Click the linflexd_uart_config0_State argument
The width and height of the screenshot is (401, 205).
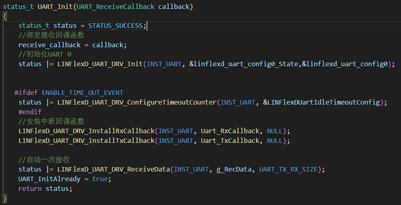(x=247, y=64)
